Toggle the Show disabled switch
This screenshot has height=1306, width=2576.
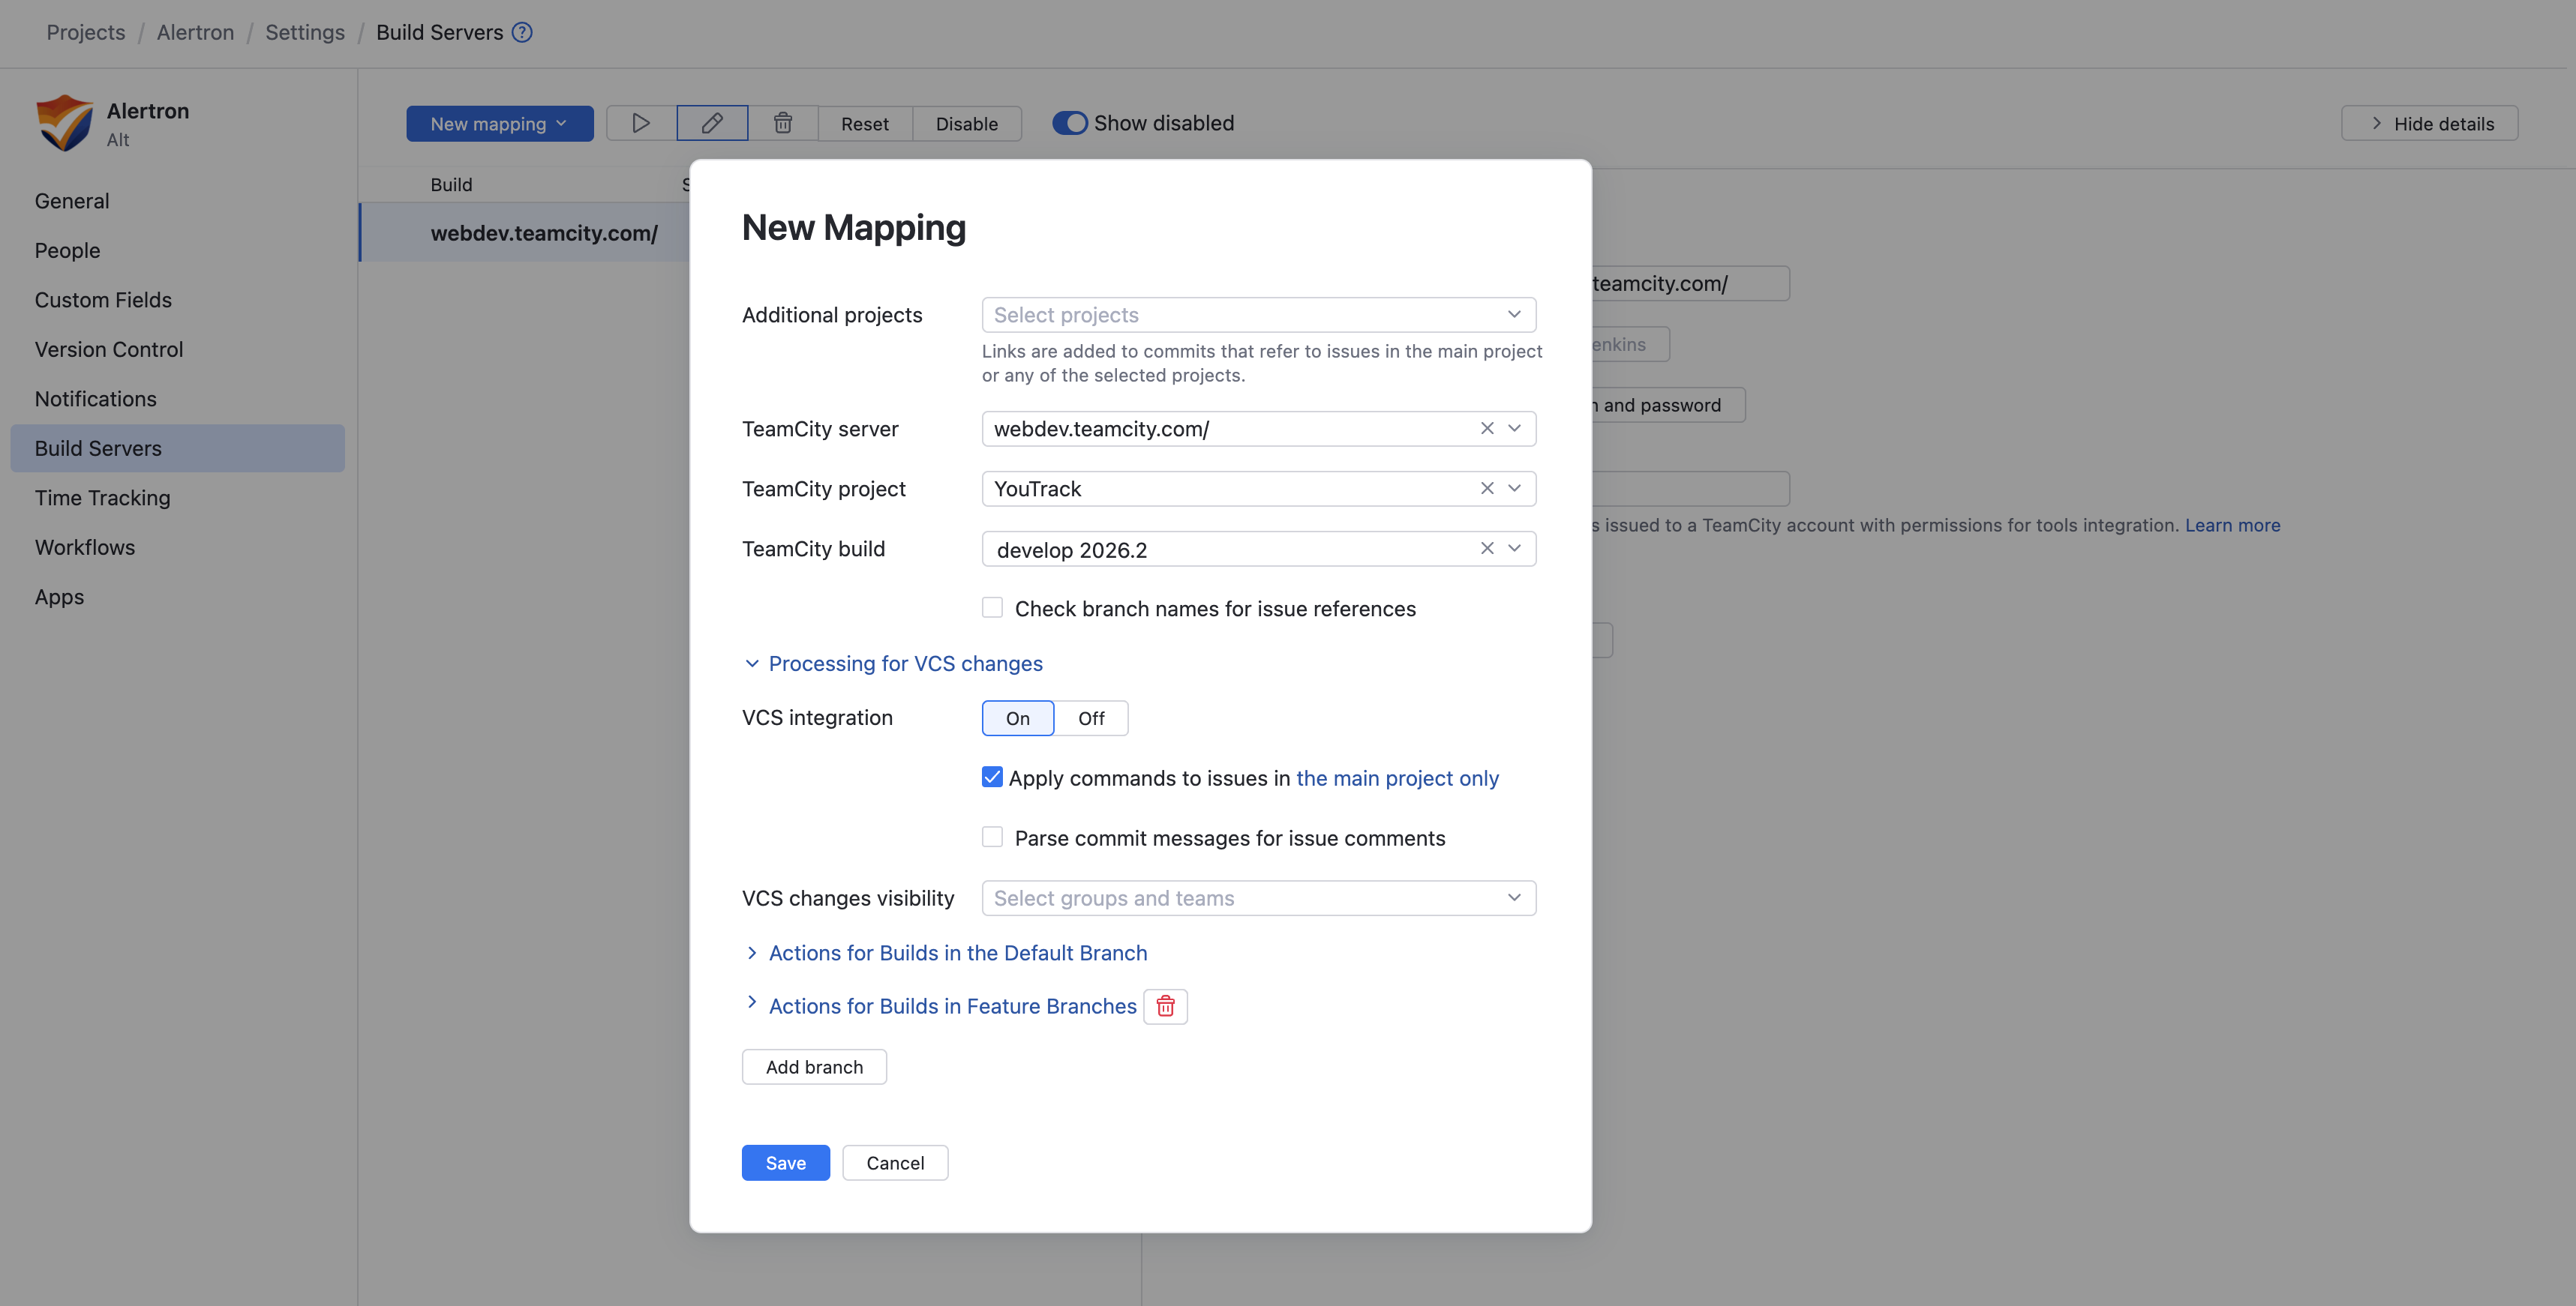click(x=1070, y=123)
